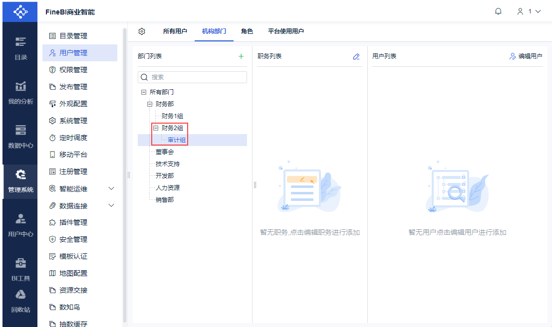
Task: Click the notification bell icon
Action: click(498, 11)
